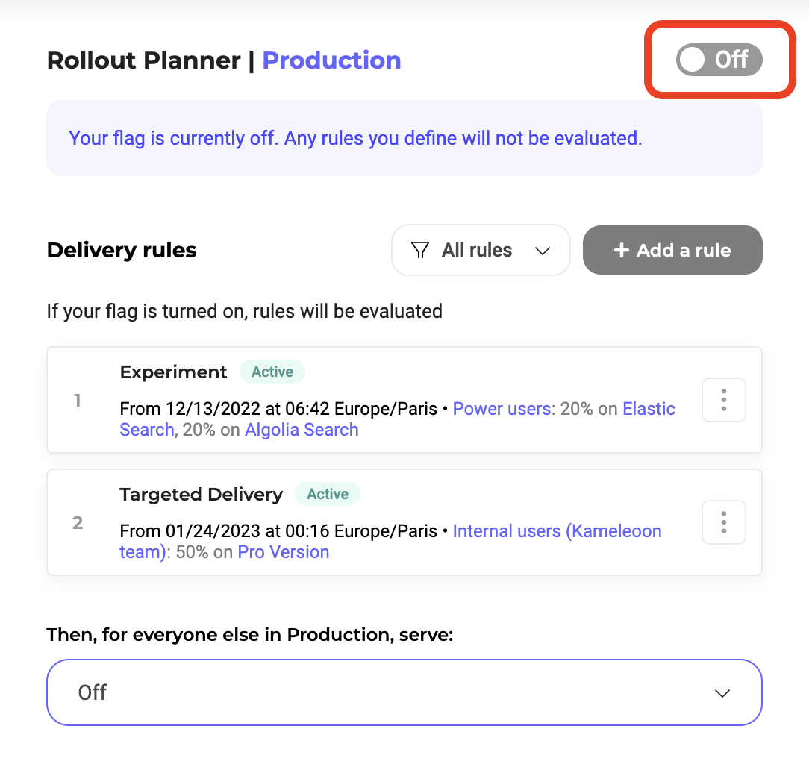The width and height of the screenshot is (809, 770).
Task: Open the Power users segment link
Action: tap(503, 409)
